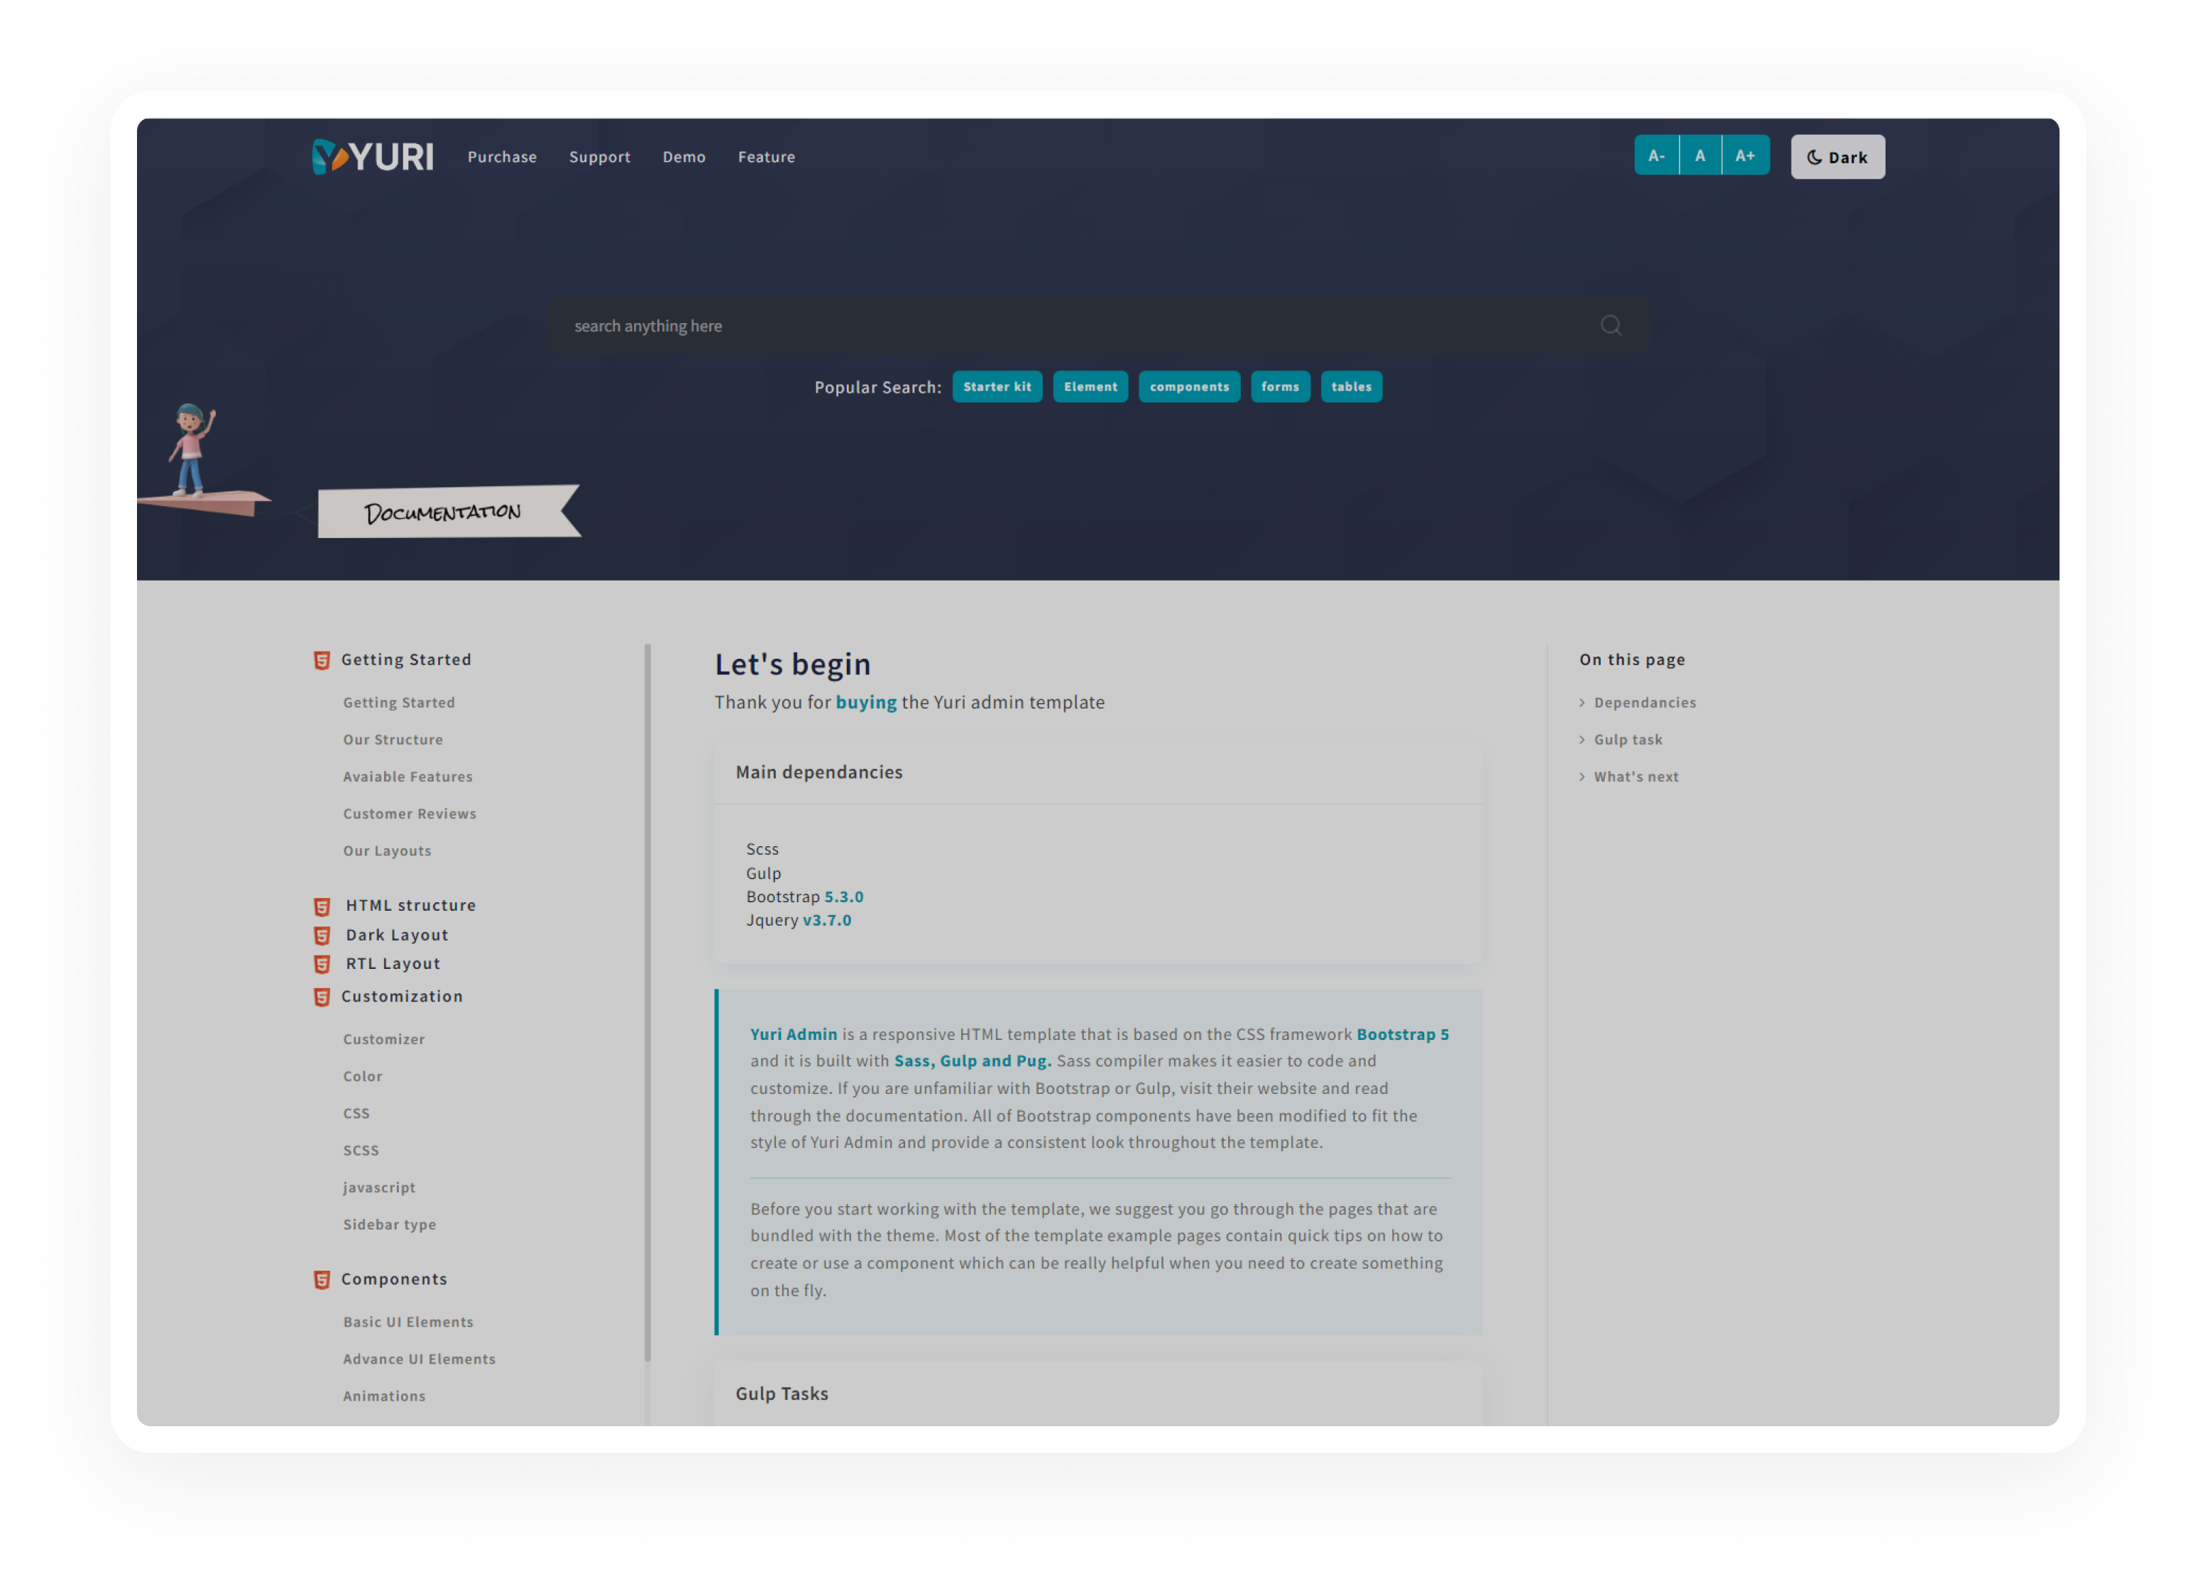This screenshot has width=2197, height=1583.
Task: Click the sidebar vertical scrollbar
Action: pos(647,1003)
